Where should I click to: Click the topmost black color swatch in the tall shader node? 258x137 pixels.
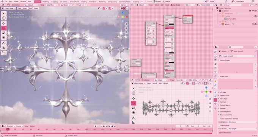(171, 24)
